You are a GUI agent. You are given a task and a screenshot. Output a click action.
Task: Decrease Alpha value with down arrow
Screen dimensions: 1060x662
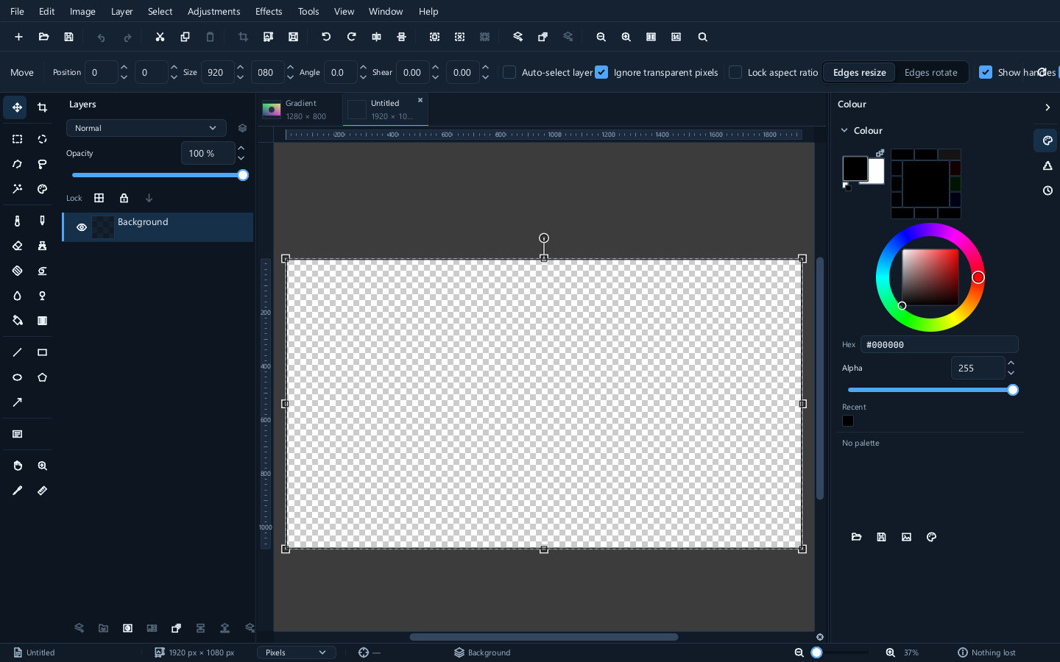pyautogui.click(x=1011, y=373)
